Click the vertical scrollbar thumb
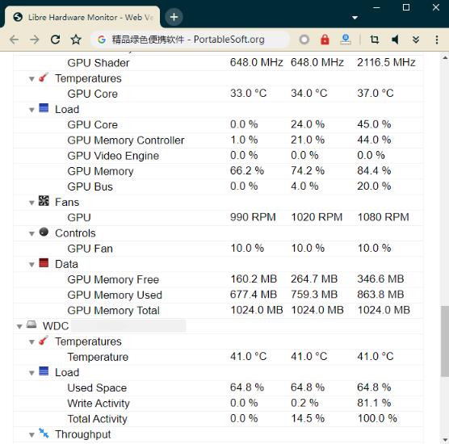Image resolution: width=449 pixels, height=444 pixels. 445,341
